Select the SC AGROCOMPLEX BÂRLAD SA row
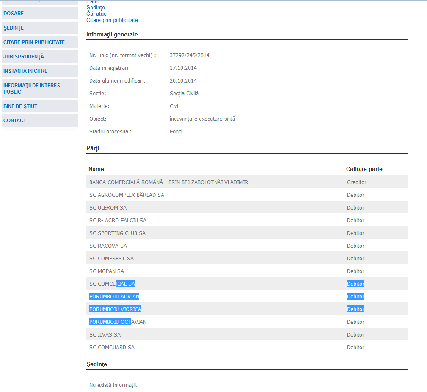Viewport: 427px width, 392px height. pyautogui.click(x=127, y=195)
